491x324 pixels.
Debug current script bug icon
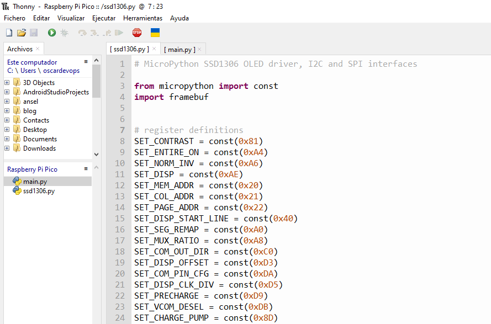tap(64, 33)
